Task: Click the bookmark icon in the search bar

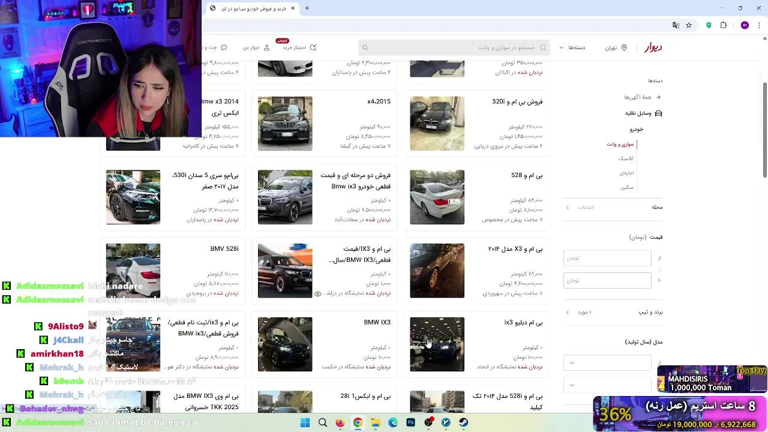Action: coord(543,47)
